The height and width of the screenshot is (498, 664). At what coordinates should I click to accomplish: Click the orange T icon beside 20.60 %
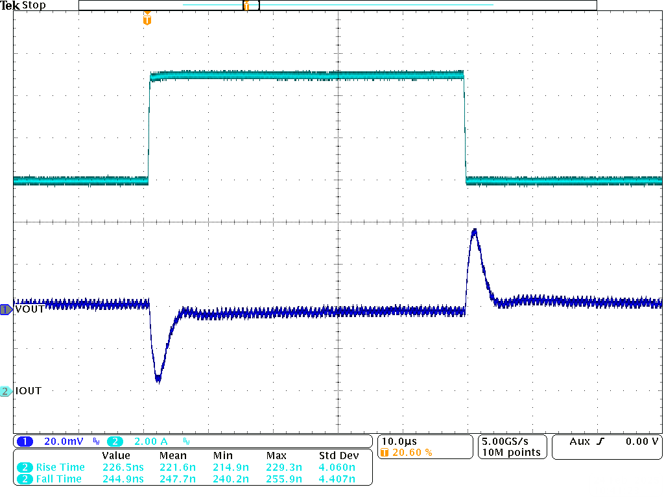[x=385, y=453]
